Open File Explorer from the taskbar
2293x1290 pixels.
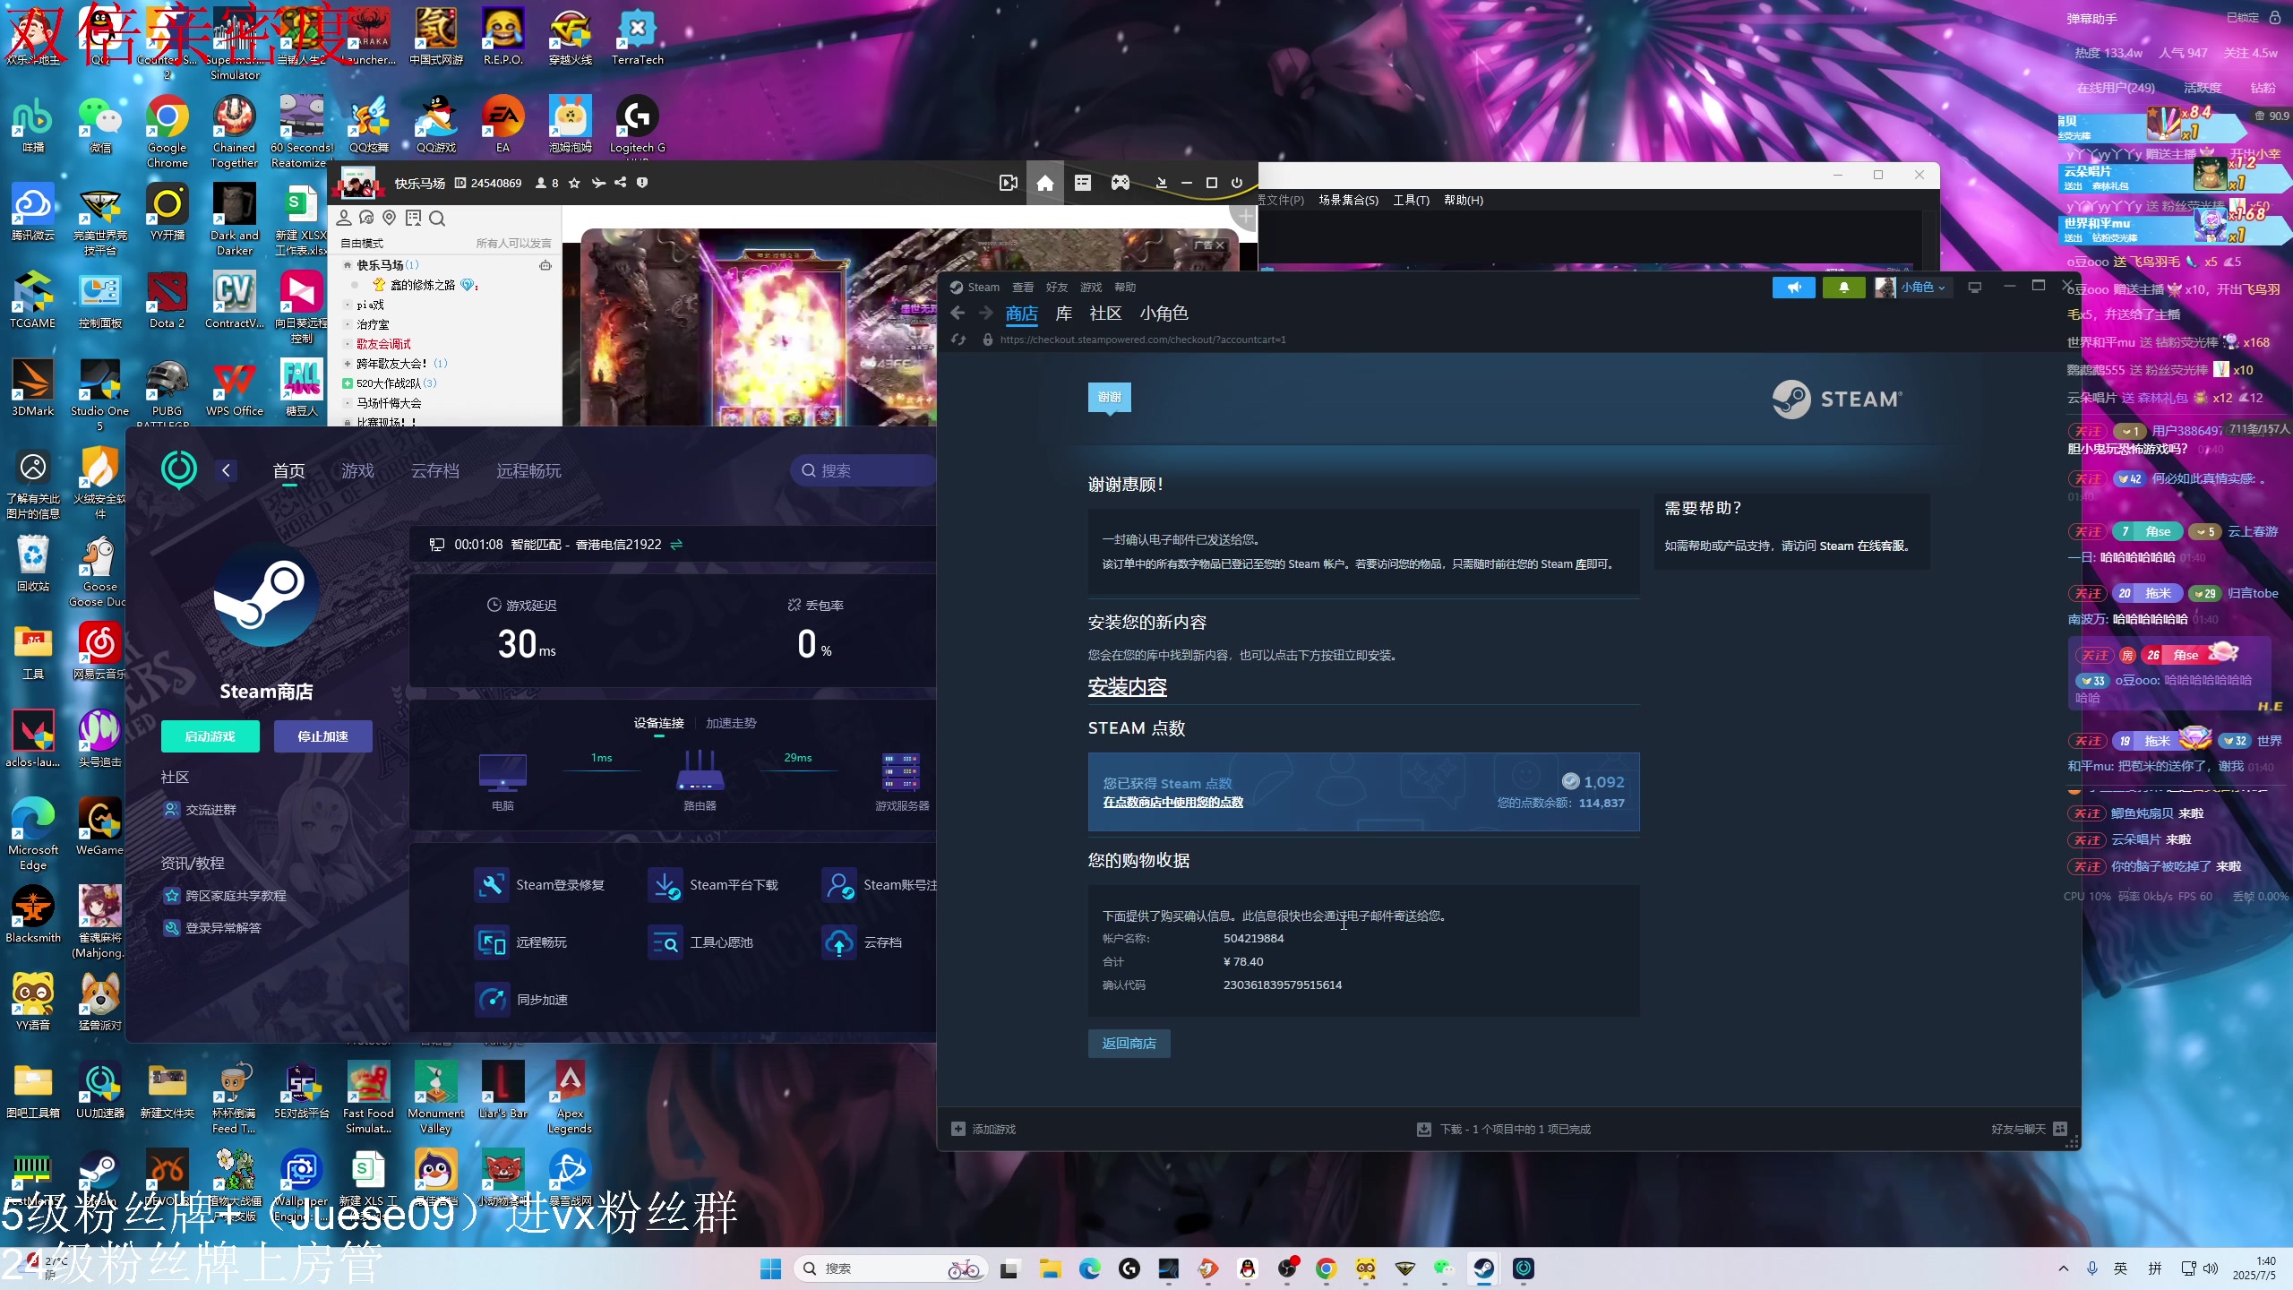(x=1050, y=1268)
